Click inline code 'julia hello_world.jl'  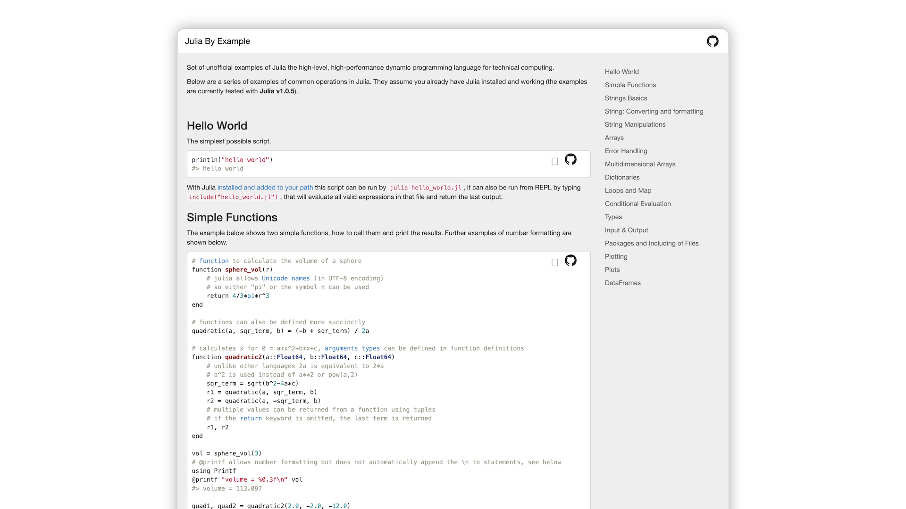(426, 188)
